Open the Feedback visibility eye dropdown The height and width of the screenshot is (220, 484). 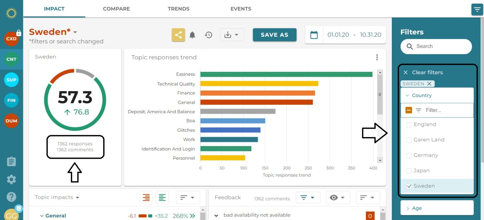[338, 197]
